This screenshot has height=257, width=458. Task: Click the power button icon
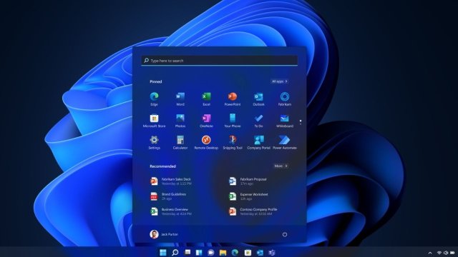click(285, 234)
